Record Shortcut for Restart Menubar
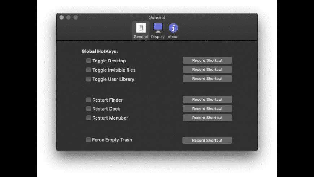314x177 pixels. click(207, 118)
